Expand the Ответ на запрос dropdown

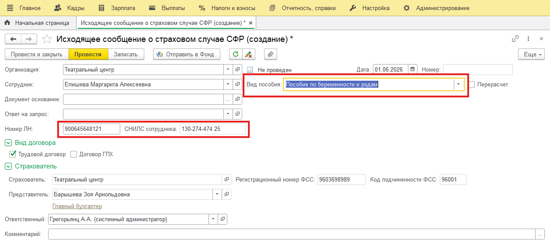pyautogui.click(x=228, y=114)
